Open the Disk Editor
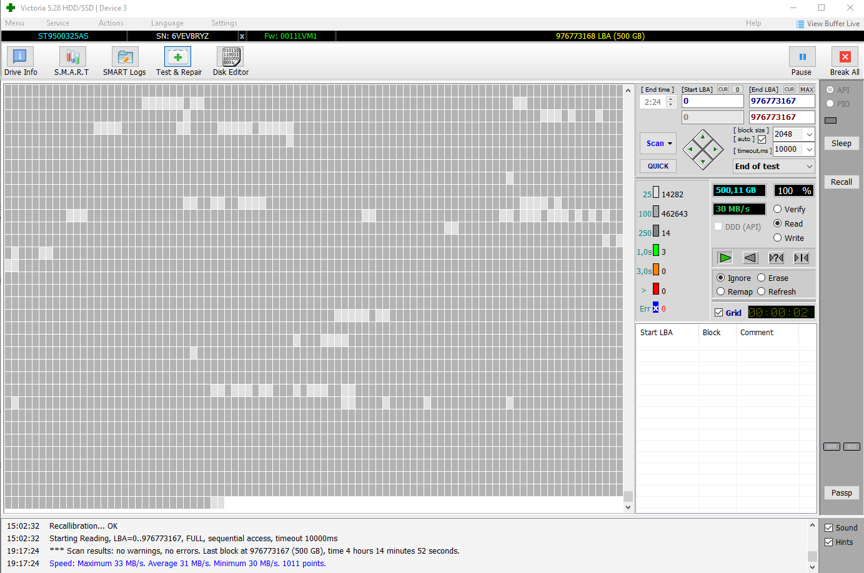This screenshot has height=573, width=864. tap(230, 57)
